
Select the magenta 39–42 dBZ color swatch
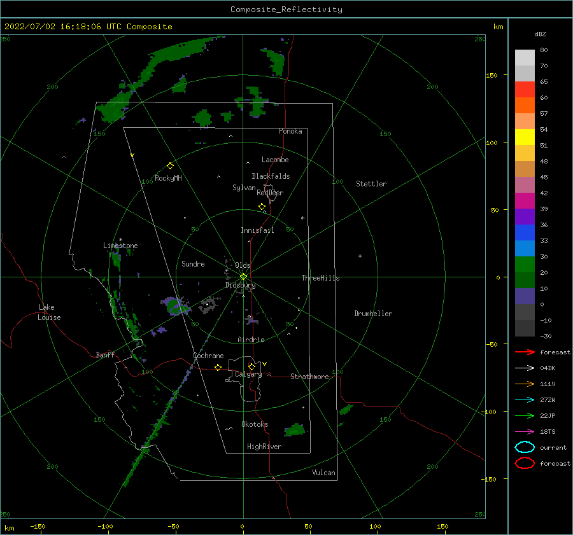tap(525, 201)
